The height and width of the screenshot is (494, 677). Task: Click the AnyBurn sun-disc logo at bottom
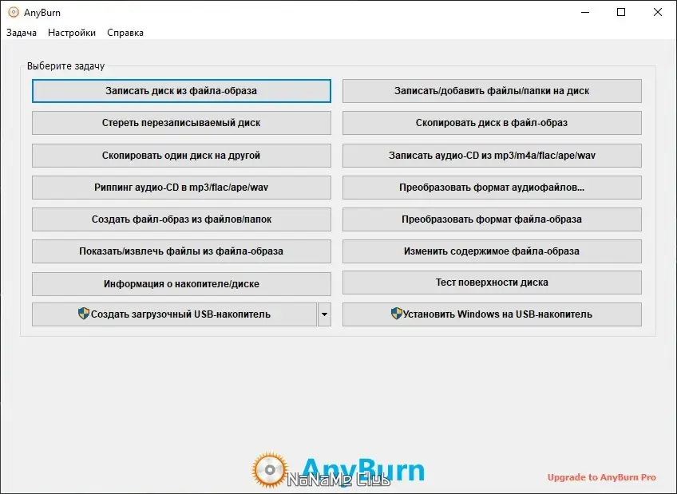[270, 470]
